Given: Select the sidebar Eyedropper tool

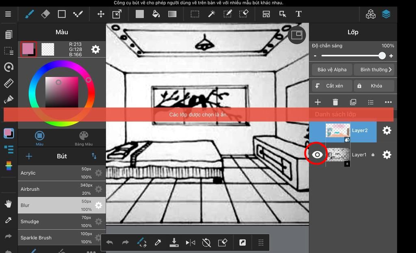Looking at the screenshot, I should 8,220.
